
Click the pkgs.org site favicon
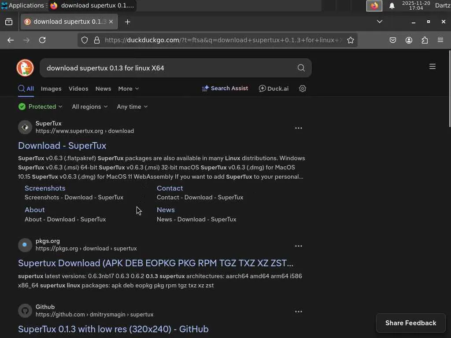click(x=25, y=245)
